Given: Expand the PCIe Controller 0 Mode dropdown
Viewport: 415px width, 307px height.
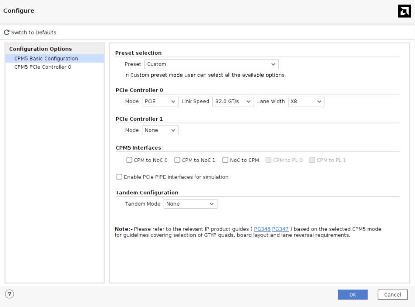Looking at the screenshot, I should point(160,101).
